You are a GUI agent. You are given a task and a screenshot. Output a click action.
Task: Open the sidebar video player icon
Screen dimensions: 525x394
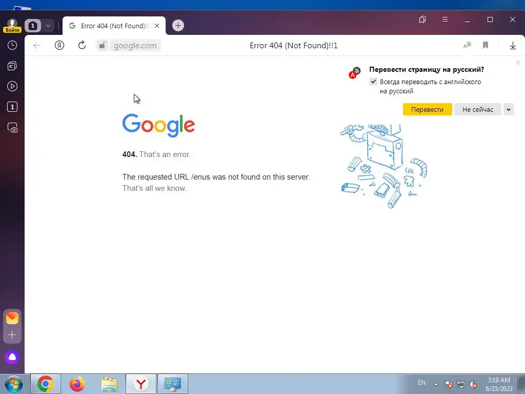[12, 86]
